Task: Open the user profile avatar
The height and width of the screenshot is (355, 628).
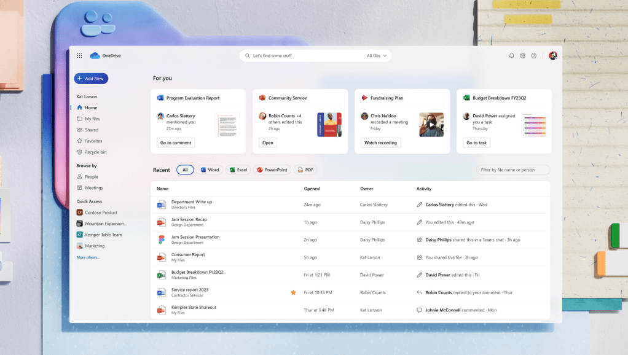Action: (553, 56)
